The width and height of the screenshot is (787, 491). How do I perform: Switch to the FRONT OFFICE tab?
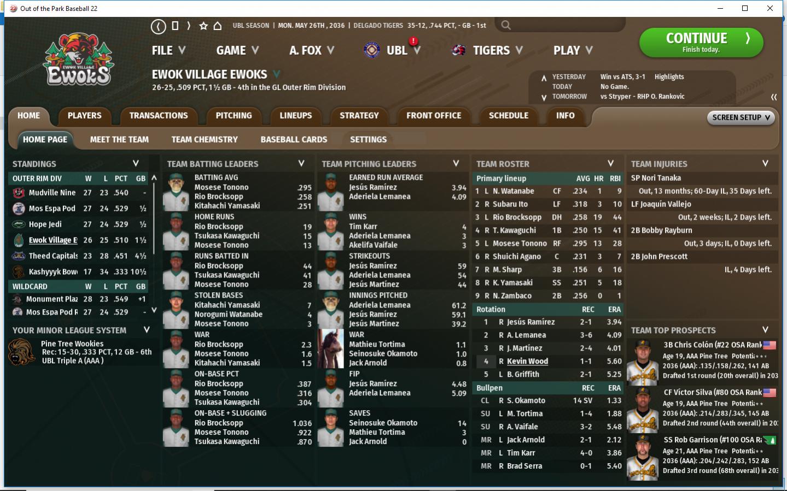point(434,116)
